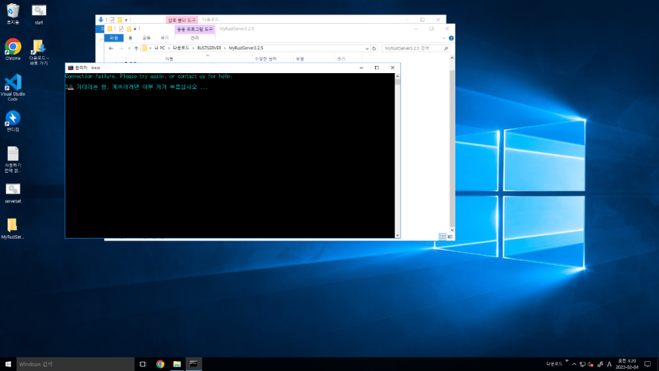Select the serverset file on desktop
659x371 pixels.
[13, 190]
